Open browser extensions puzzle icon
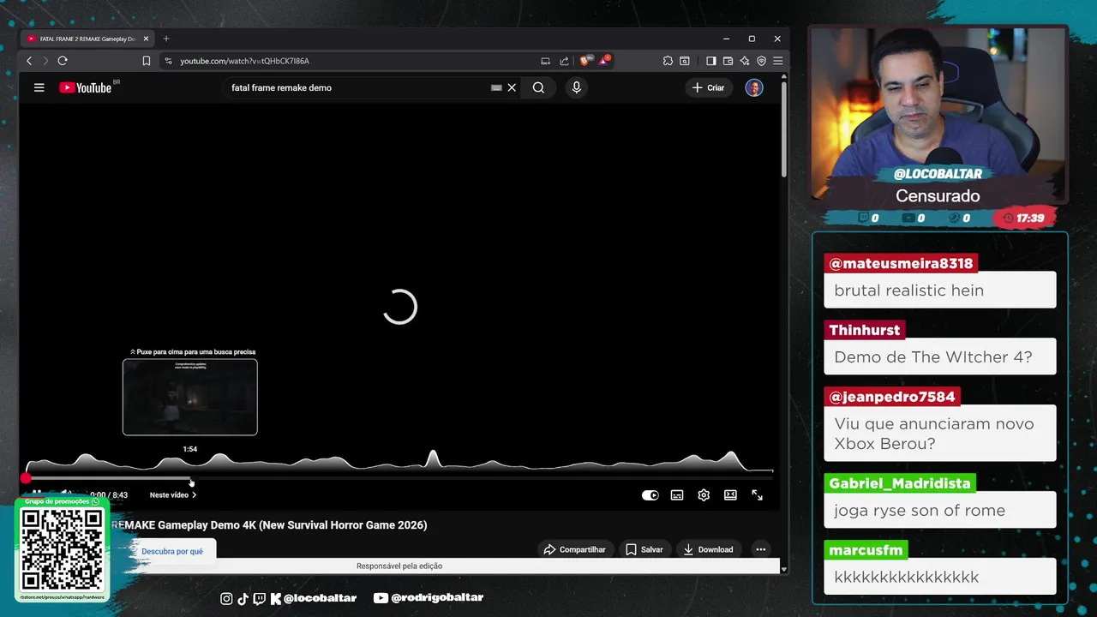The height and width of the screenshot is (617, 1097). tap(668, 61)
